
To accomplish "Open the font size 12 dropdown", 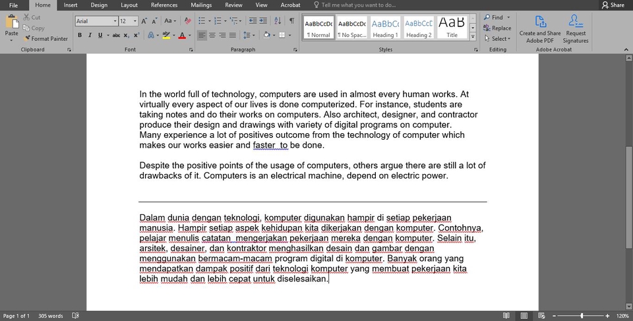I will coord(135,21).
